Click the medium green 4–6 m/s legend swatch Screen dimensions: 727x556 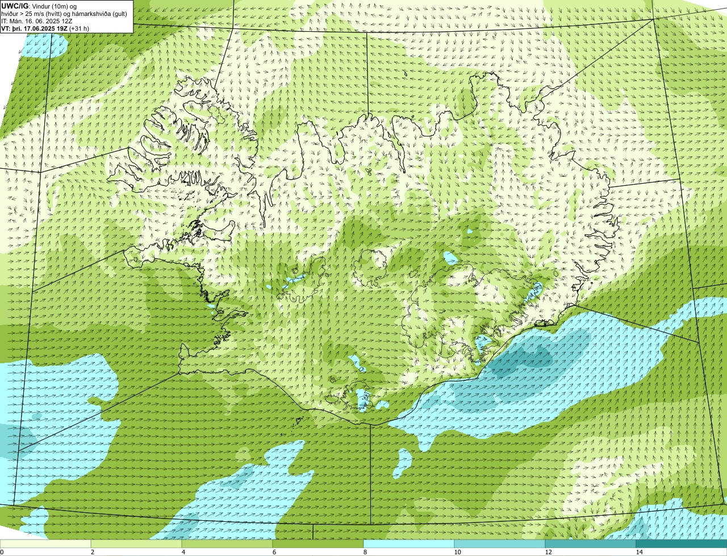pos(227,543)
